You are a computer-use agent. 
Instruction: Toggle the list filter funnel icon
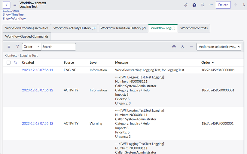point(17,47)
